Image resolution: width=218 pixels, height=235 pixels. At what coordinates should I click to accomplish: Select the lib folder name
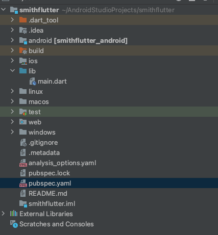click(32, 71)
